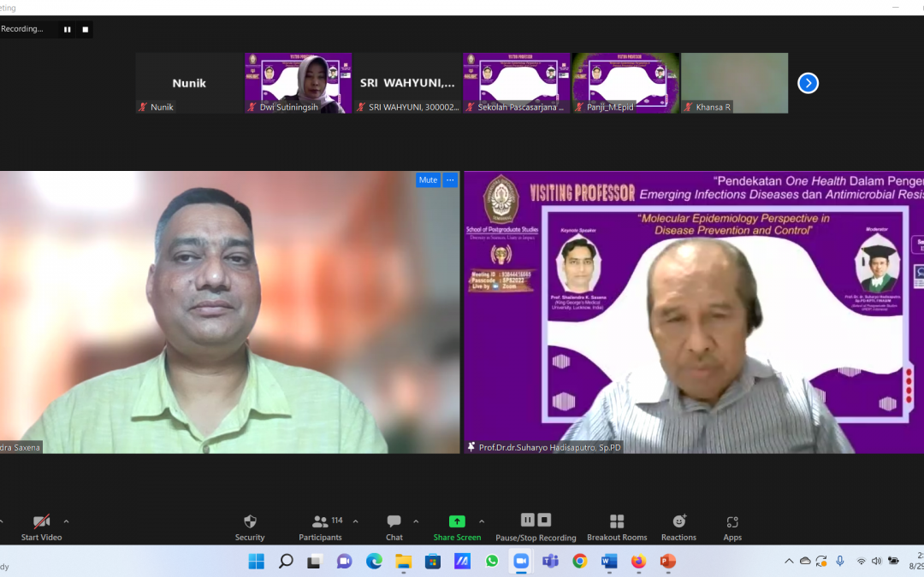
Task: Open PowerPoint from the taskbar
Action: pyautogui.click(x=668, y=562)
